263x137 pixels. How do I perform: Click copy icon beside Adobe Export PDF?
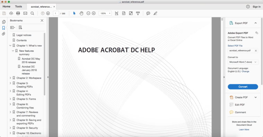[x=257, y=33]
